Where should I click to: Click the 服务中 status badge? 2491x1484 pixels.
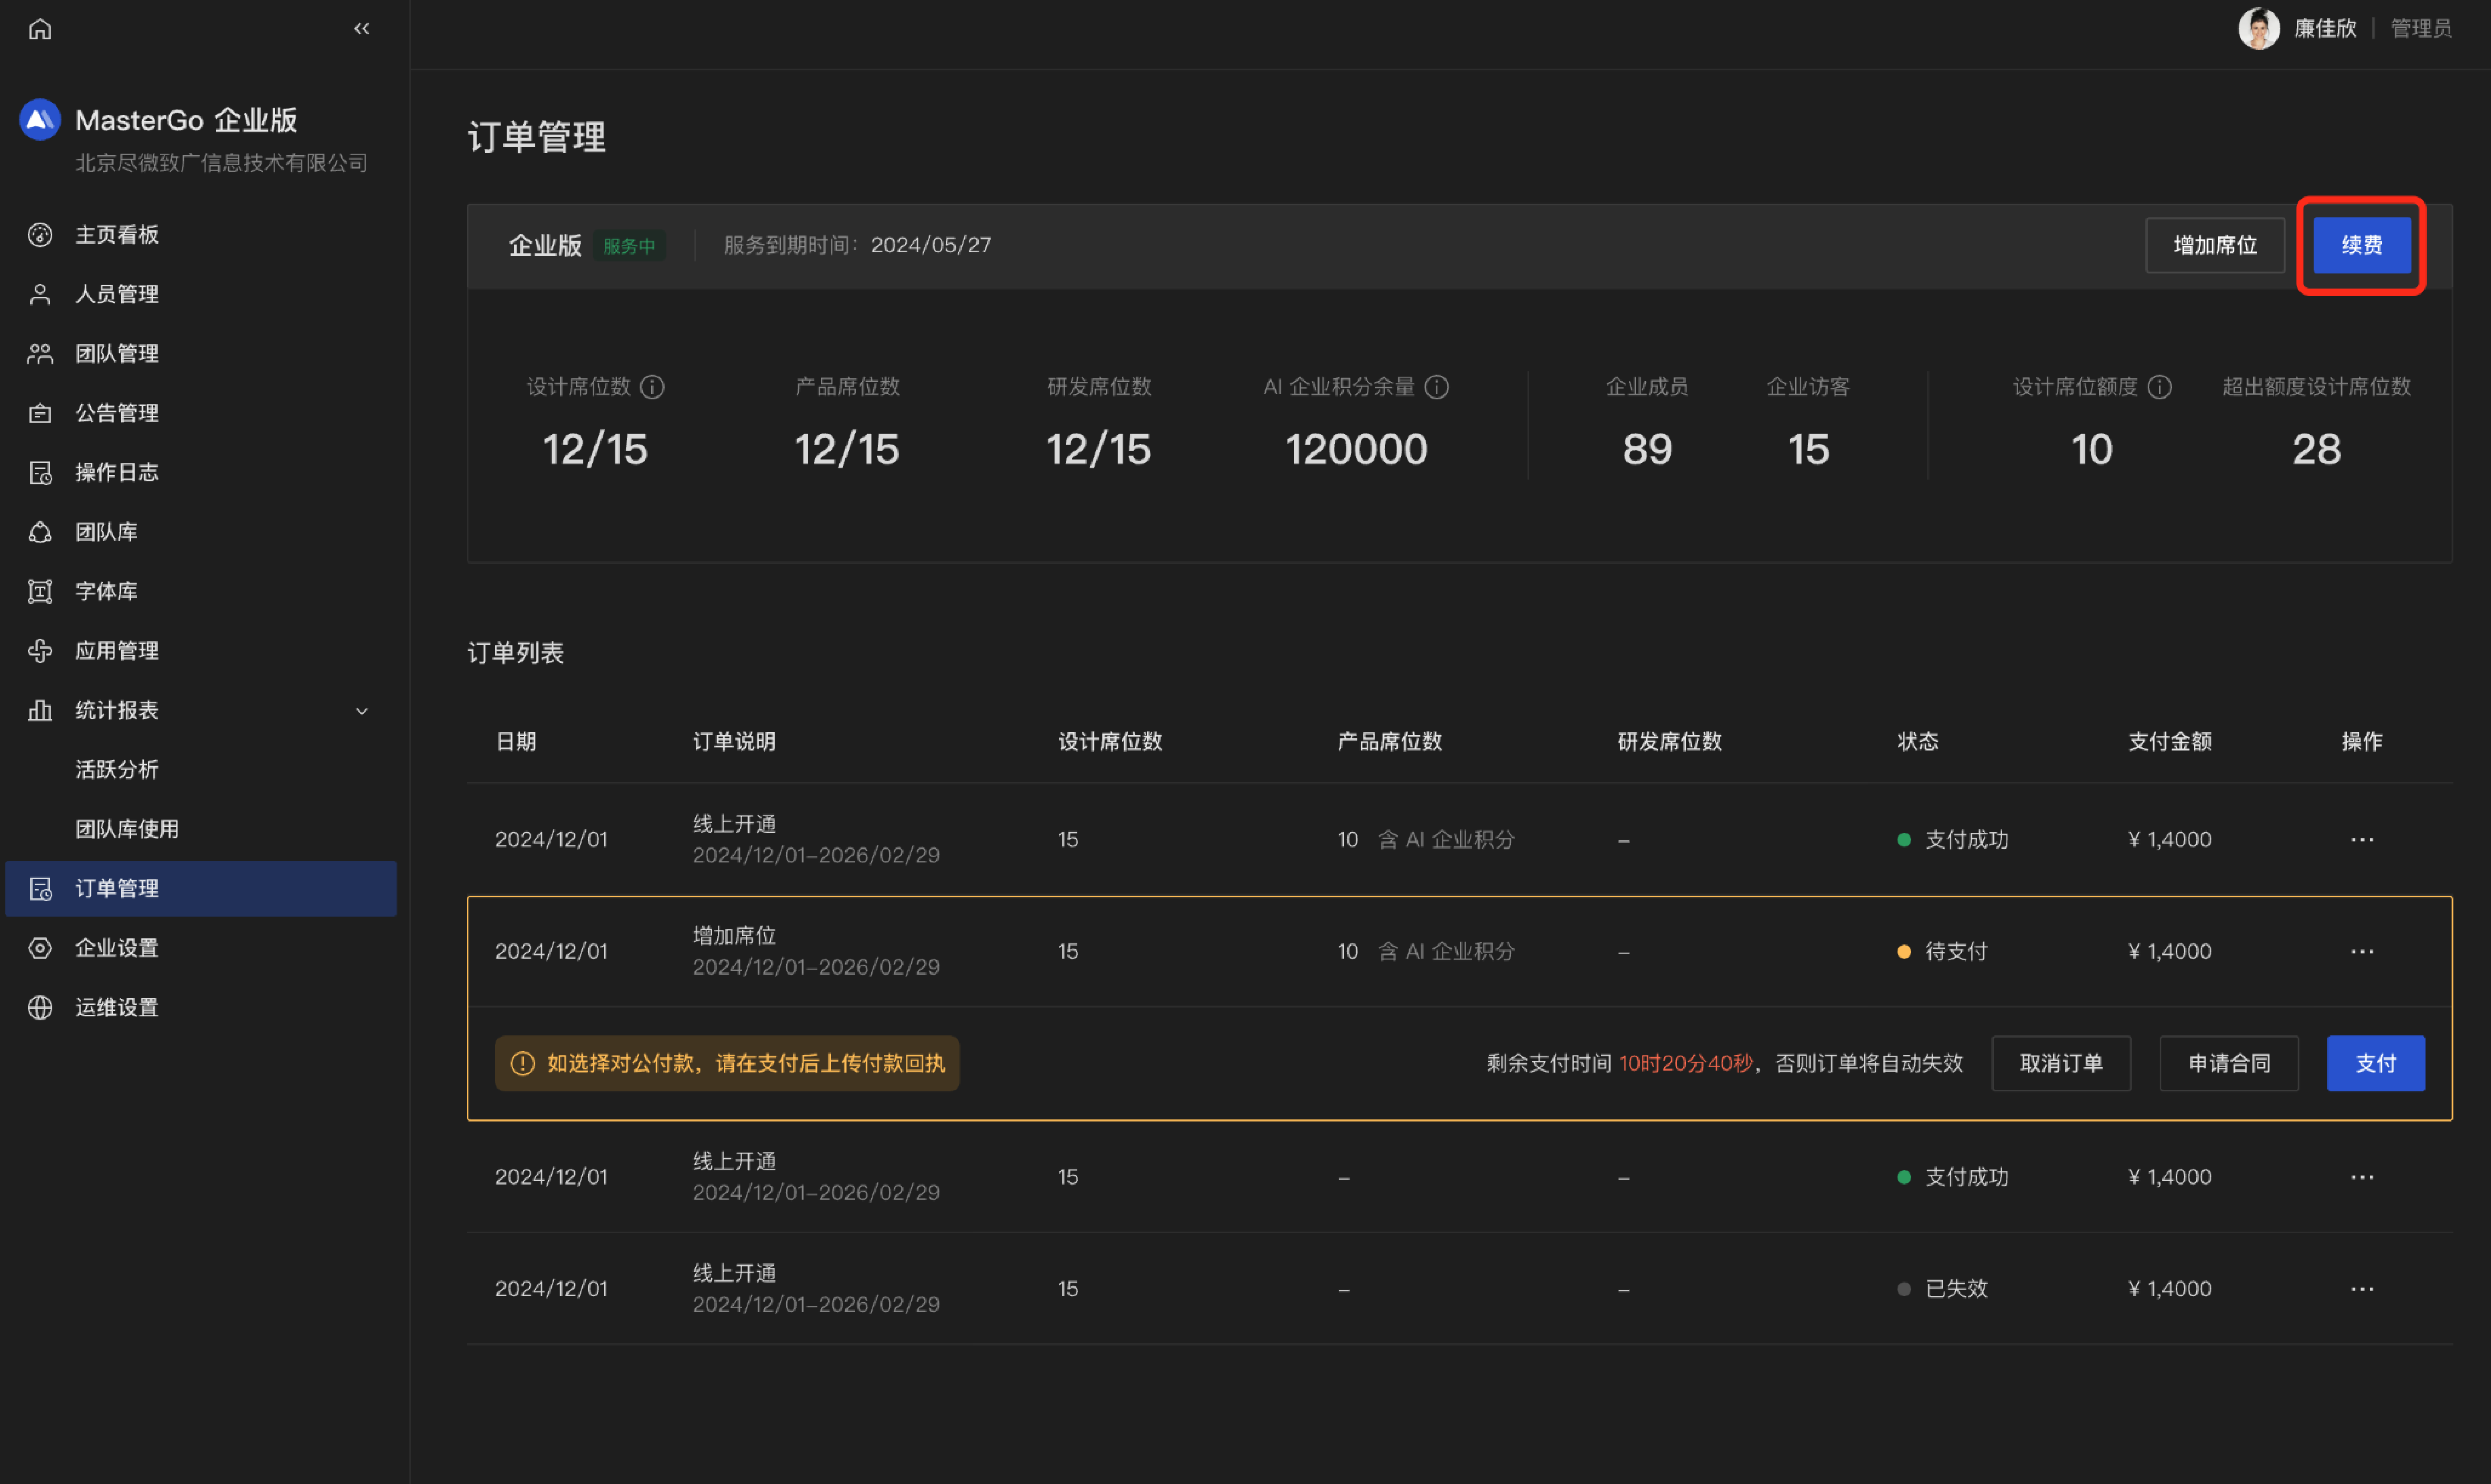629,246
